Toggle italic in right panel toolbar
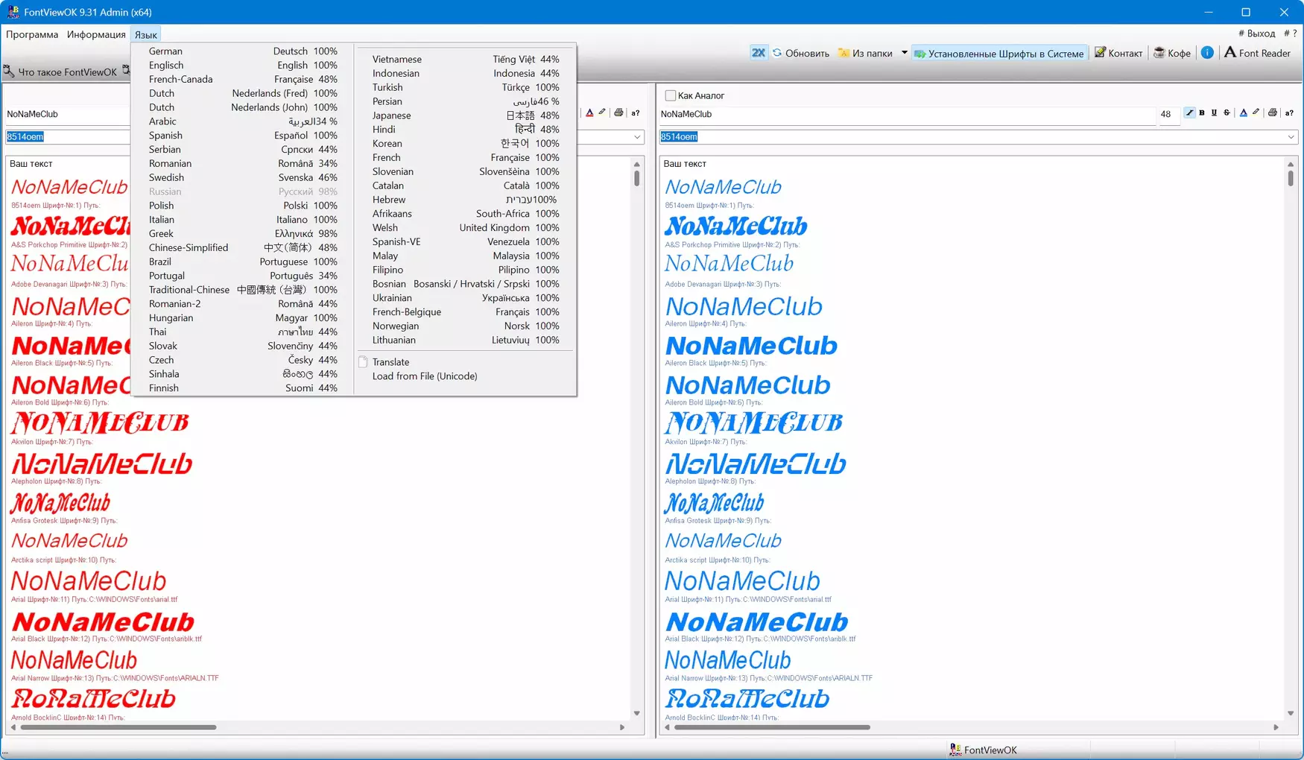Screen dimensions: 1304x760 coord(1189,113)
